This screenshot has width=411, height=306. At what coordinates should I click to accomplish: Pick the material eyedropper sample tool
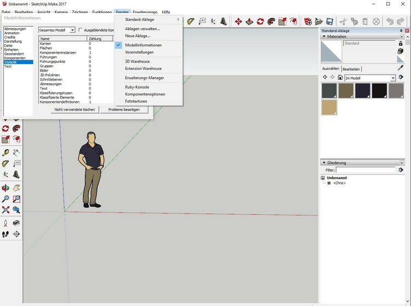(x=401, y=68)
